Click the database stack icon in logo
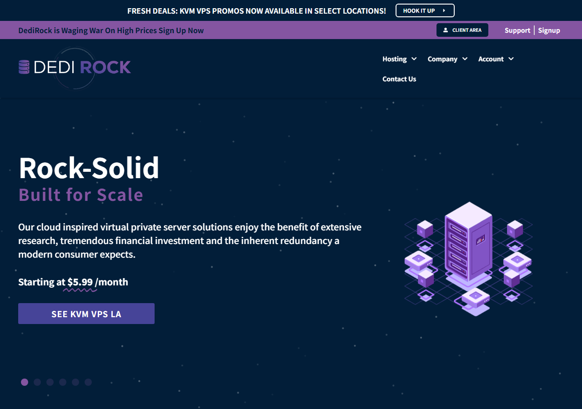Screen dimensions: 582x409 pyautogui.click(x=24, y=67)
